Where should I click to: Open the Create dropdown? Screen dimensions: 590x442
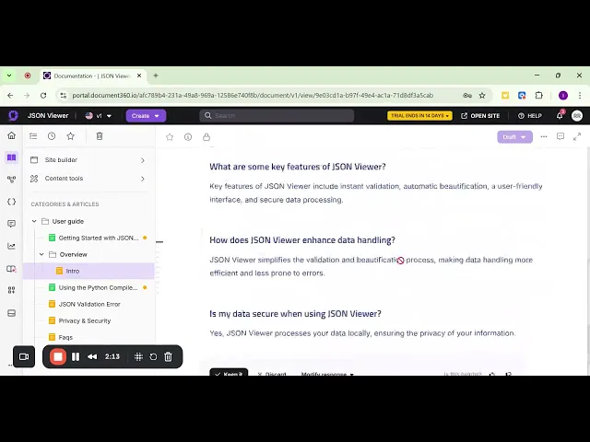(146, 116)
